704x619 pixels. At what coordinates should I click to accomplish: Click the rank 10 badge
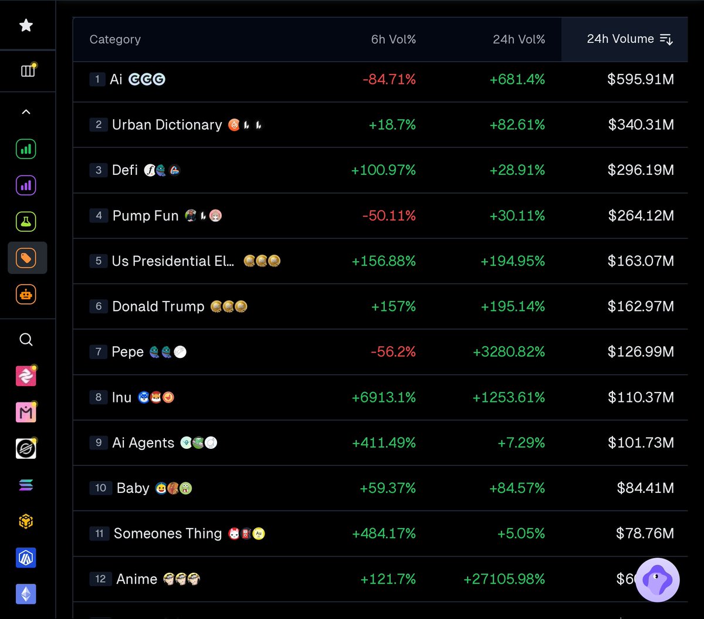(x=100, y=488)
